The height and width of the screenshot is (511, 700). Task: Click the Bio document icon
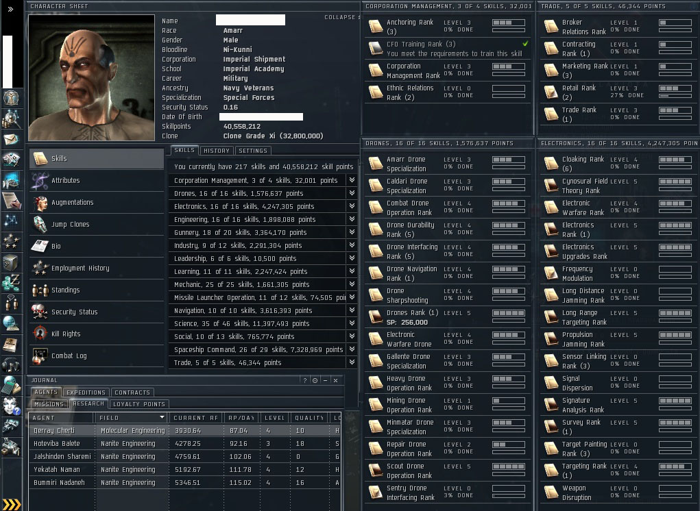click(40, 246)
